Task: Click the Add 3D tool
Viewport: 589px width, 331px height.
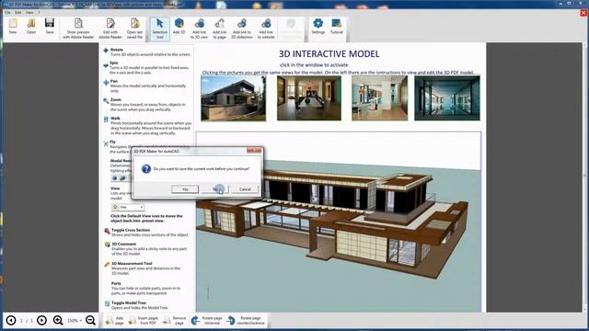Action: pos(179,27)
